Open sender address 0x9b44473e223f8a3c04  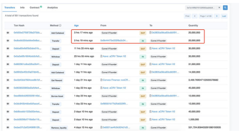tap(114, 40)
